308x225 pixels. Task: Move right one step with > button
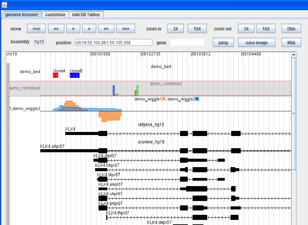[x=89, y=29]
